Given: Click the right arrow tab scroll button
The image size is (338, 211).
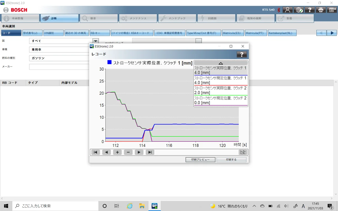Looking at the screenshot, I should click(x=332, y=33).
